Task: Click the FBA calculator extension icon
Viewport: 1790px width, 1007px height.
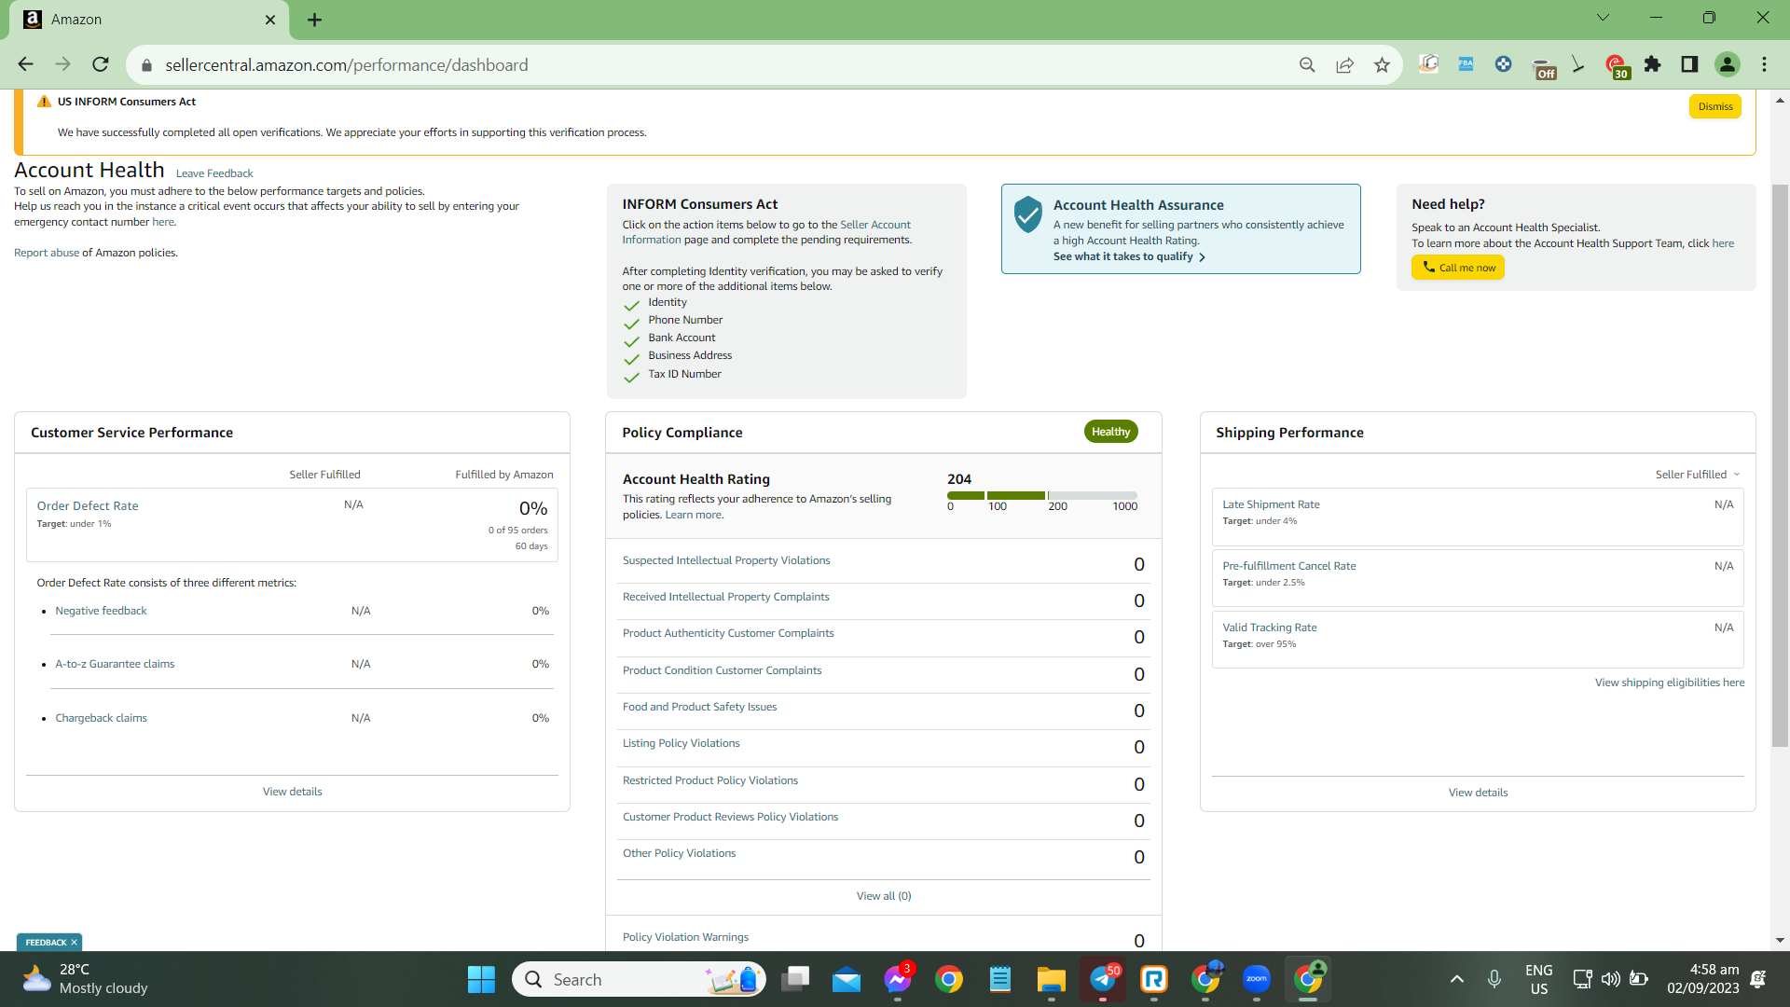Action: tap(1466, 64)
